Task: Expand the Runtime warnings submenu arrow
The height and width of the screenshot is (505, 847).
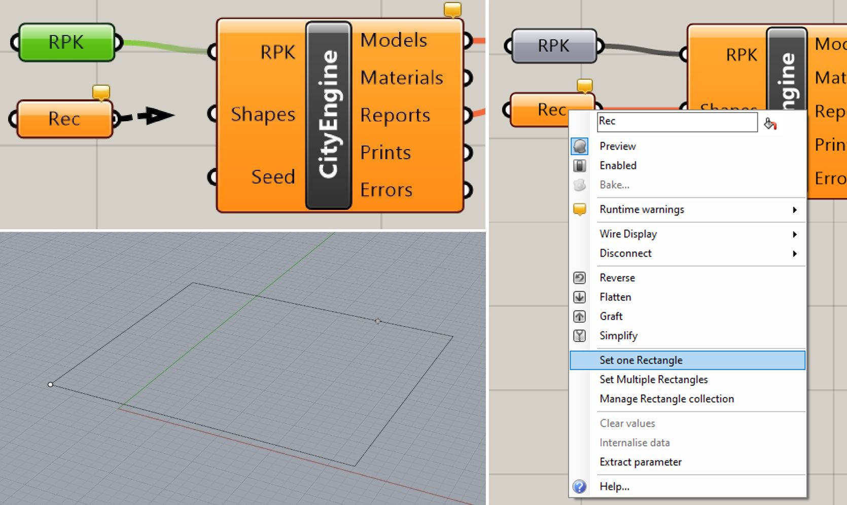Action: click(x=795, y=209)
